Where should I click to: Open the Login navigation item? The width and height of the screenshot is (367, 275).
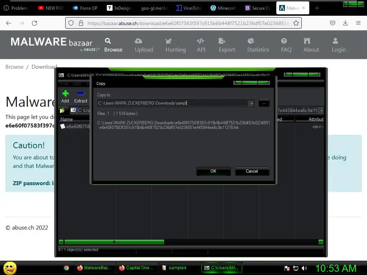coord(338,45)
